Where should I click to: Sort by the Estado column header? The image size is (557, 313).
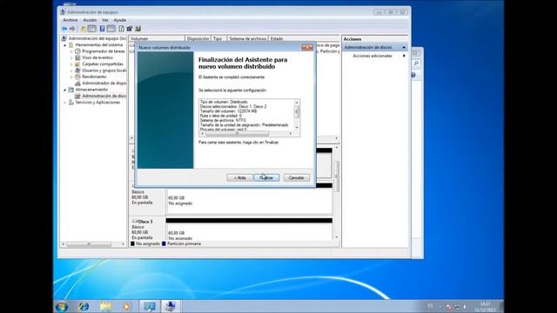[304, 38]
